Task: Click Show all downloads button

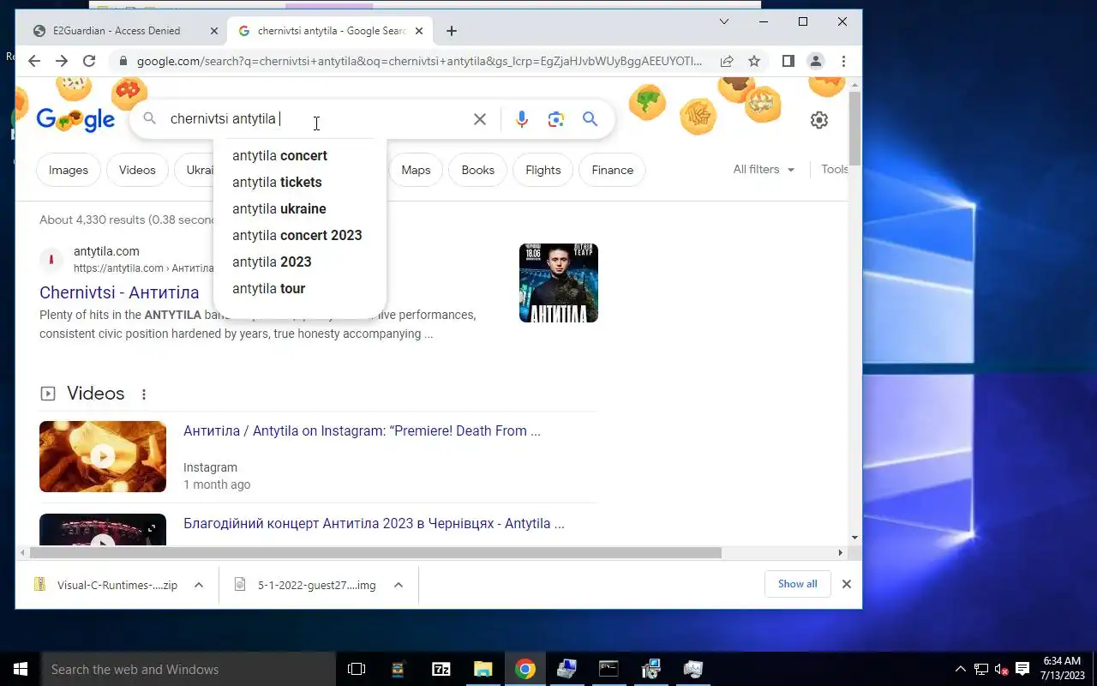Action: click(x=797, y=584)
